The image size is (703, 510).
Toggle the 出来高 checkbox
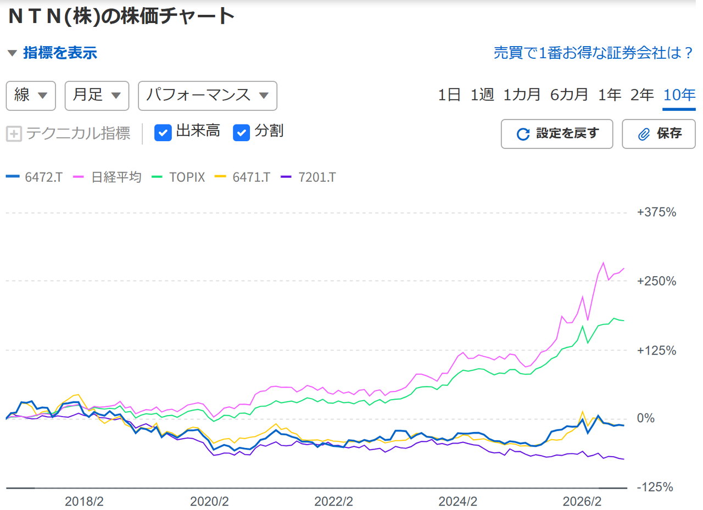pos(164,133)
